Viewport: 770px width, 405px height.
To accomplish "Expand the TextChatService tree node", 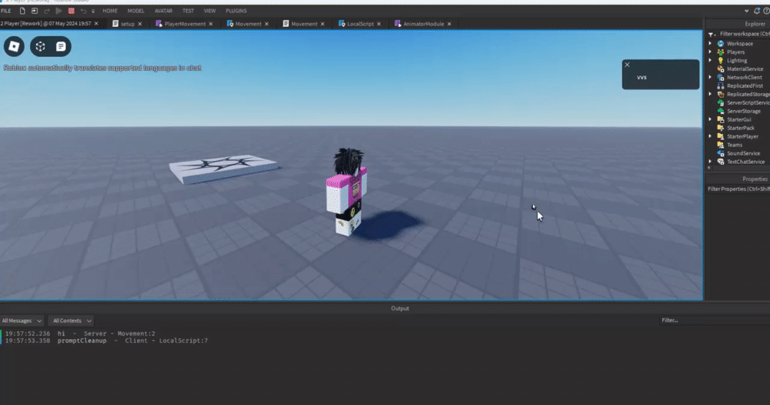I will [x=710, y=162].
